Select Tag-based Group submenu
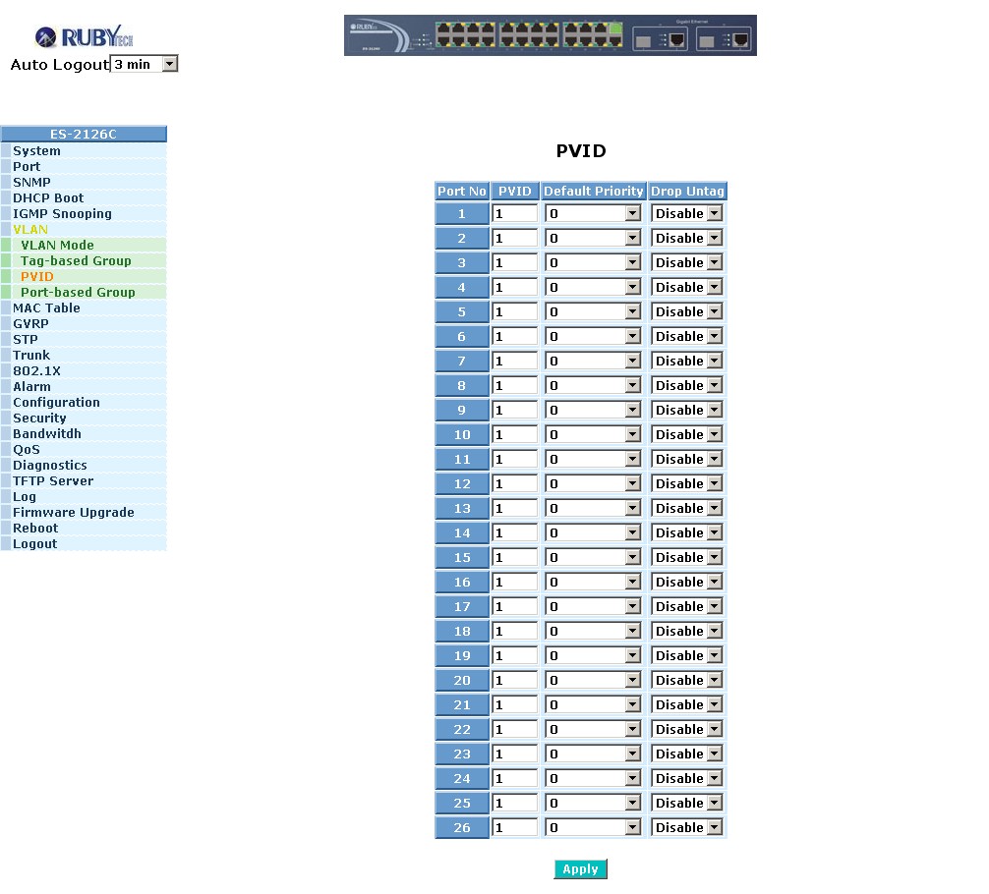This screenshot has width=989, height=894. point(76,261)
